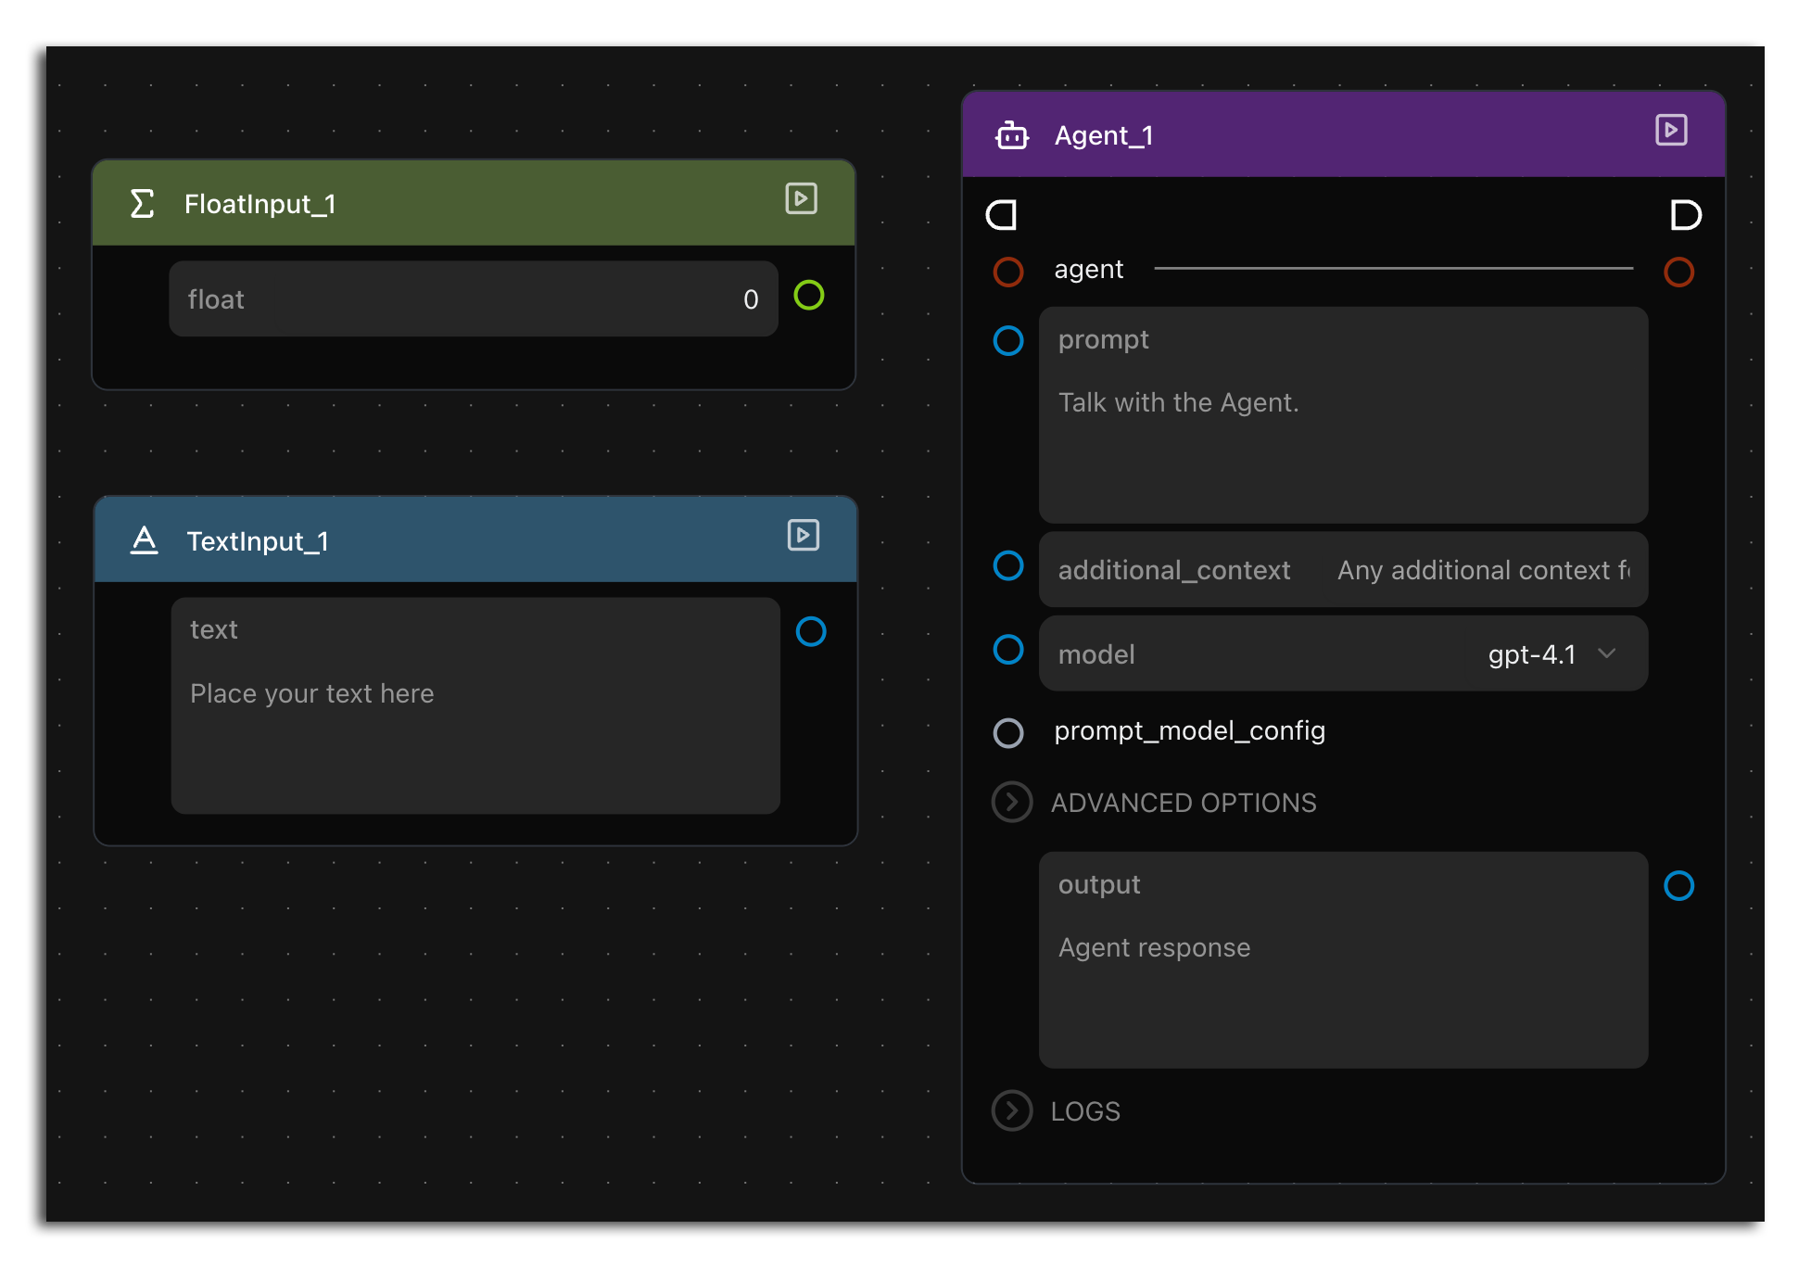
Task: Run the TextInput_1 node play button
Action: tap(804, 535)
